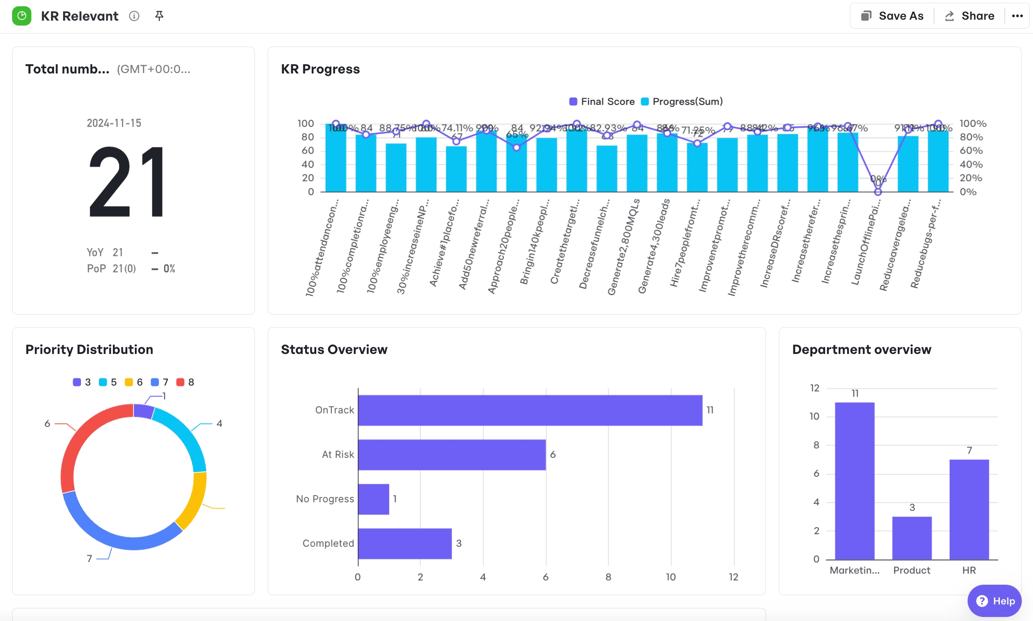Image resolution: width=1033 pixels, height=621 pixels.
Task: Click the value 11 beside the OnTrack bar
Action: tap(710, 410)
